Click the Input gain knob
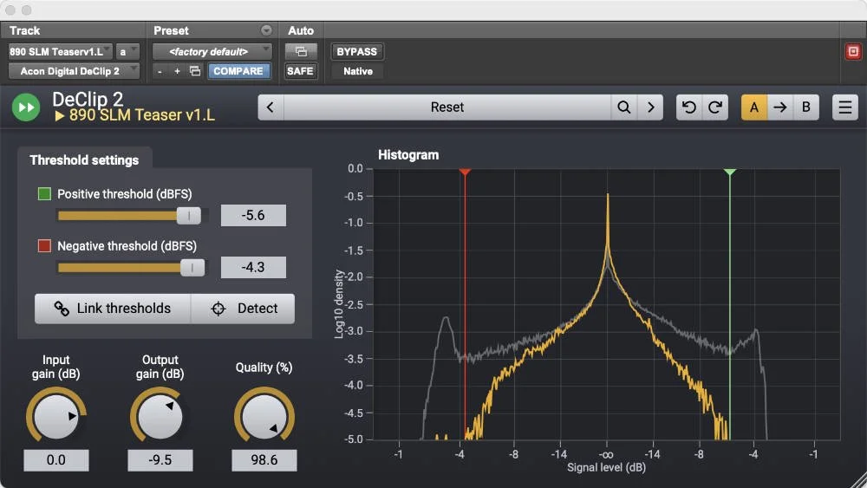This screenshot has height=488, width=867. coord(55,417)
